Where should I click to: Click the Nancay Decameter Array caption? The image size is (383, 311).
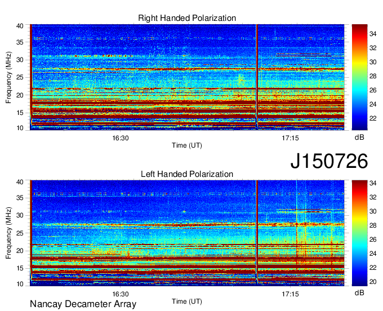(83, 304)
